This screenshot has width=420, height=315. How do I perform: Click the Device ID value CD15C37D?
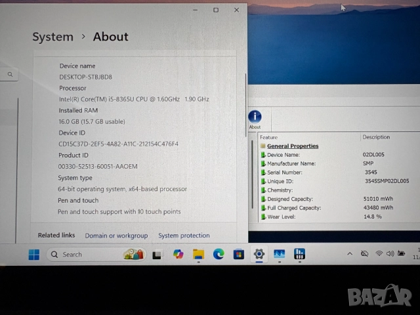[x=118, y=144]
